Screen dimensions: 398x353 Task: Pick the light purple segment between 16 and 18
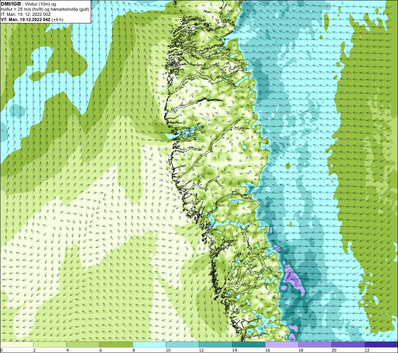[282, 344]
